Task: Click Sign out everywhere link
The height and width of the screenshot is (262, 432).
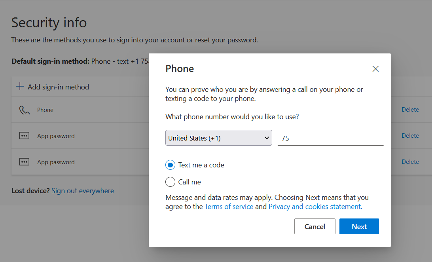Action: (x=82, y=190)
